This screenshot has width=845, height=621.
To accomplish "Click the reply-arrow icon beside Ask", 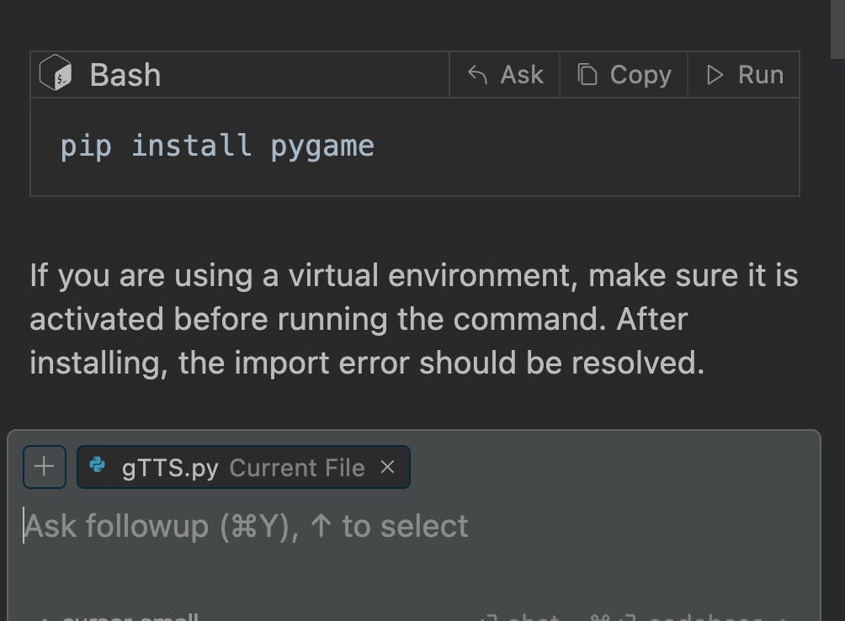I will [477, 75].
